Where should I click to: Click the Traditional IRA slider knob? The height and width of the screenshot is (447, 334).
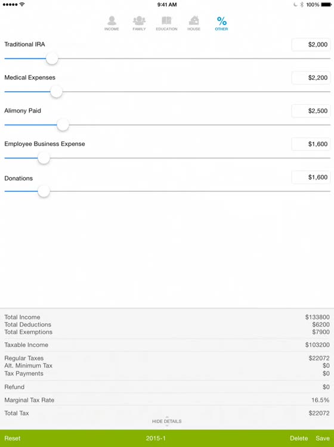tap(52, 58)
